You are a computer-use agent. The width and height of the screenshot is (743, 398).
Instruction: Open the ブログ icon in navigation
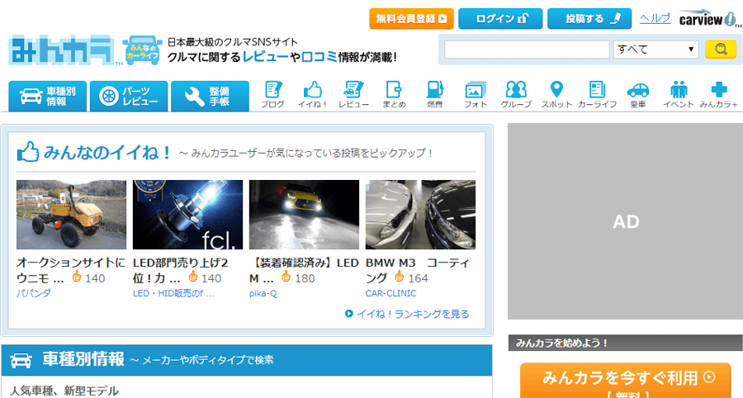tap(272, 95)
